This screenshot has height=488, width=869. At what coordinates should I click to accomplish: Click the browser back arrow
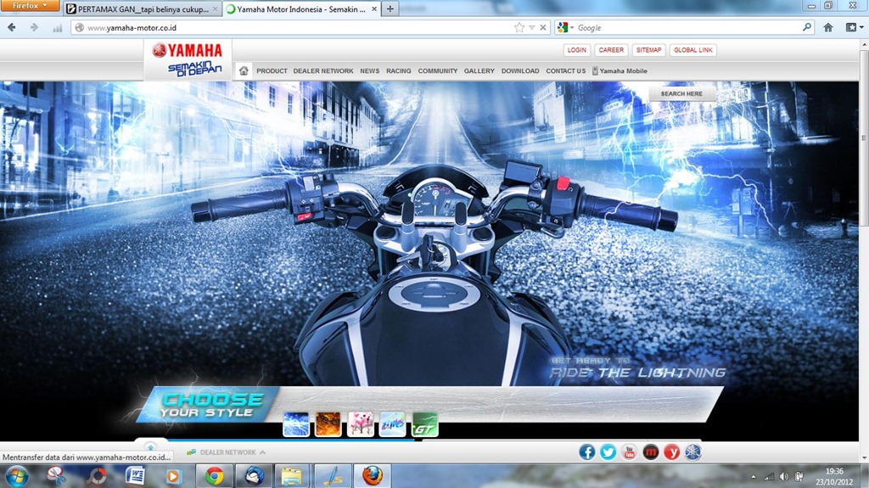[12, 27]
